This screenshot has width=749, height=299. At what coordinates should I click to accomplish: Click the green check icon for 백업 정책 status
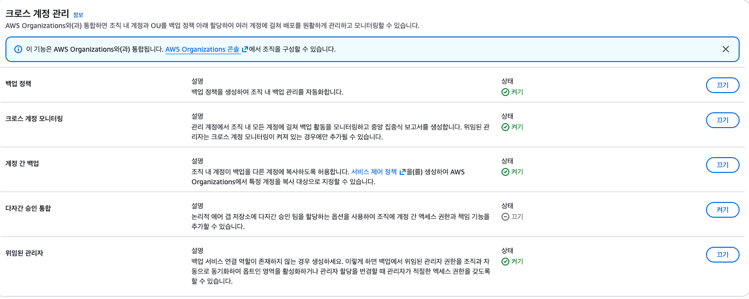click(x=506, y=92)
